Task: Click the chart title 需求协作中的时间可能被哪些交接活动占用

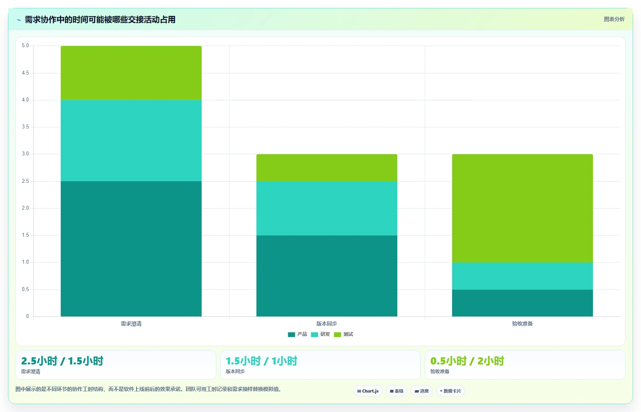Action: (100, 19)
